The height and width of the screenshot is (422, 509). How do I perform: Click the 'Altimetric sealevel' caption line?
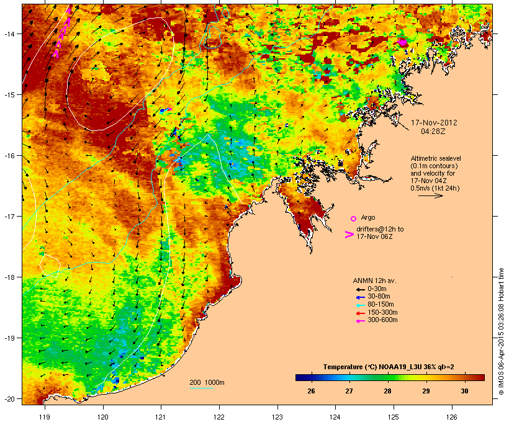coord(436,158)
